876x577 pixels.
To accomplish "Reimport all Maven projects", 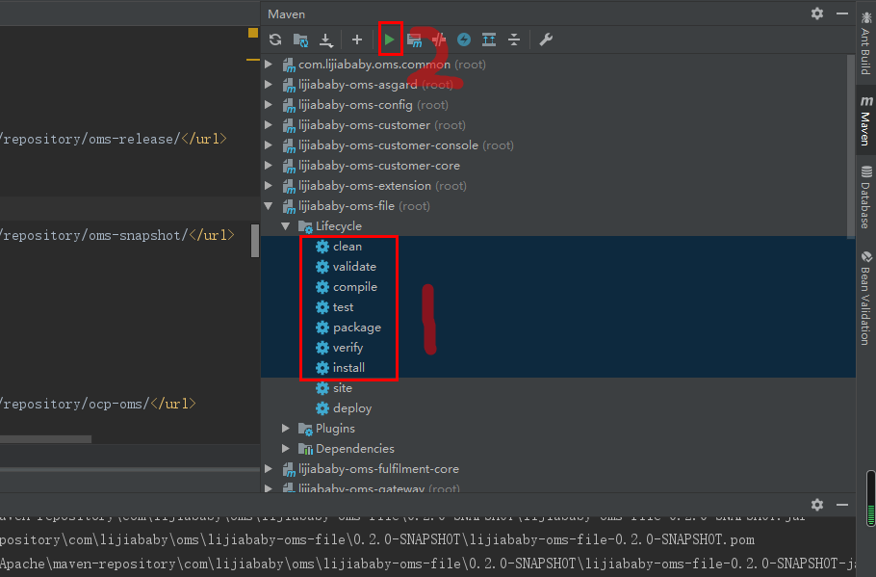I will tap(275, 39).
